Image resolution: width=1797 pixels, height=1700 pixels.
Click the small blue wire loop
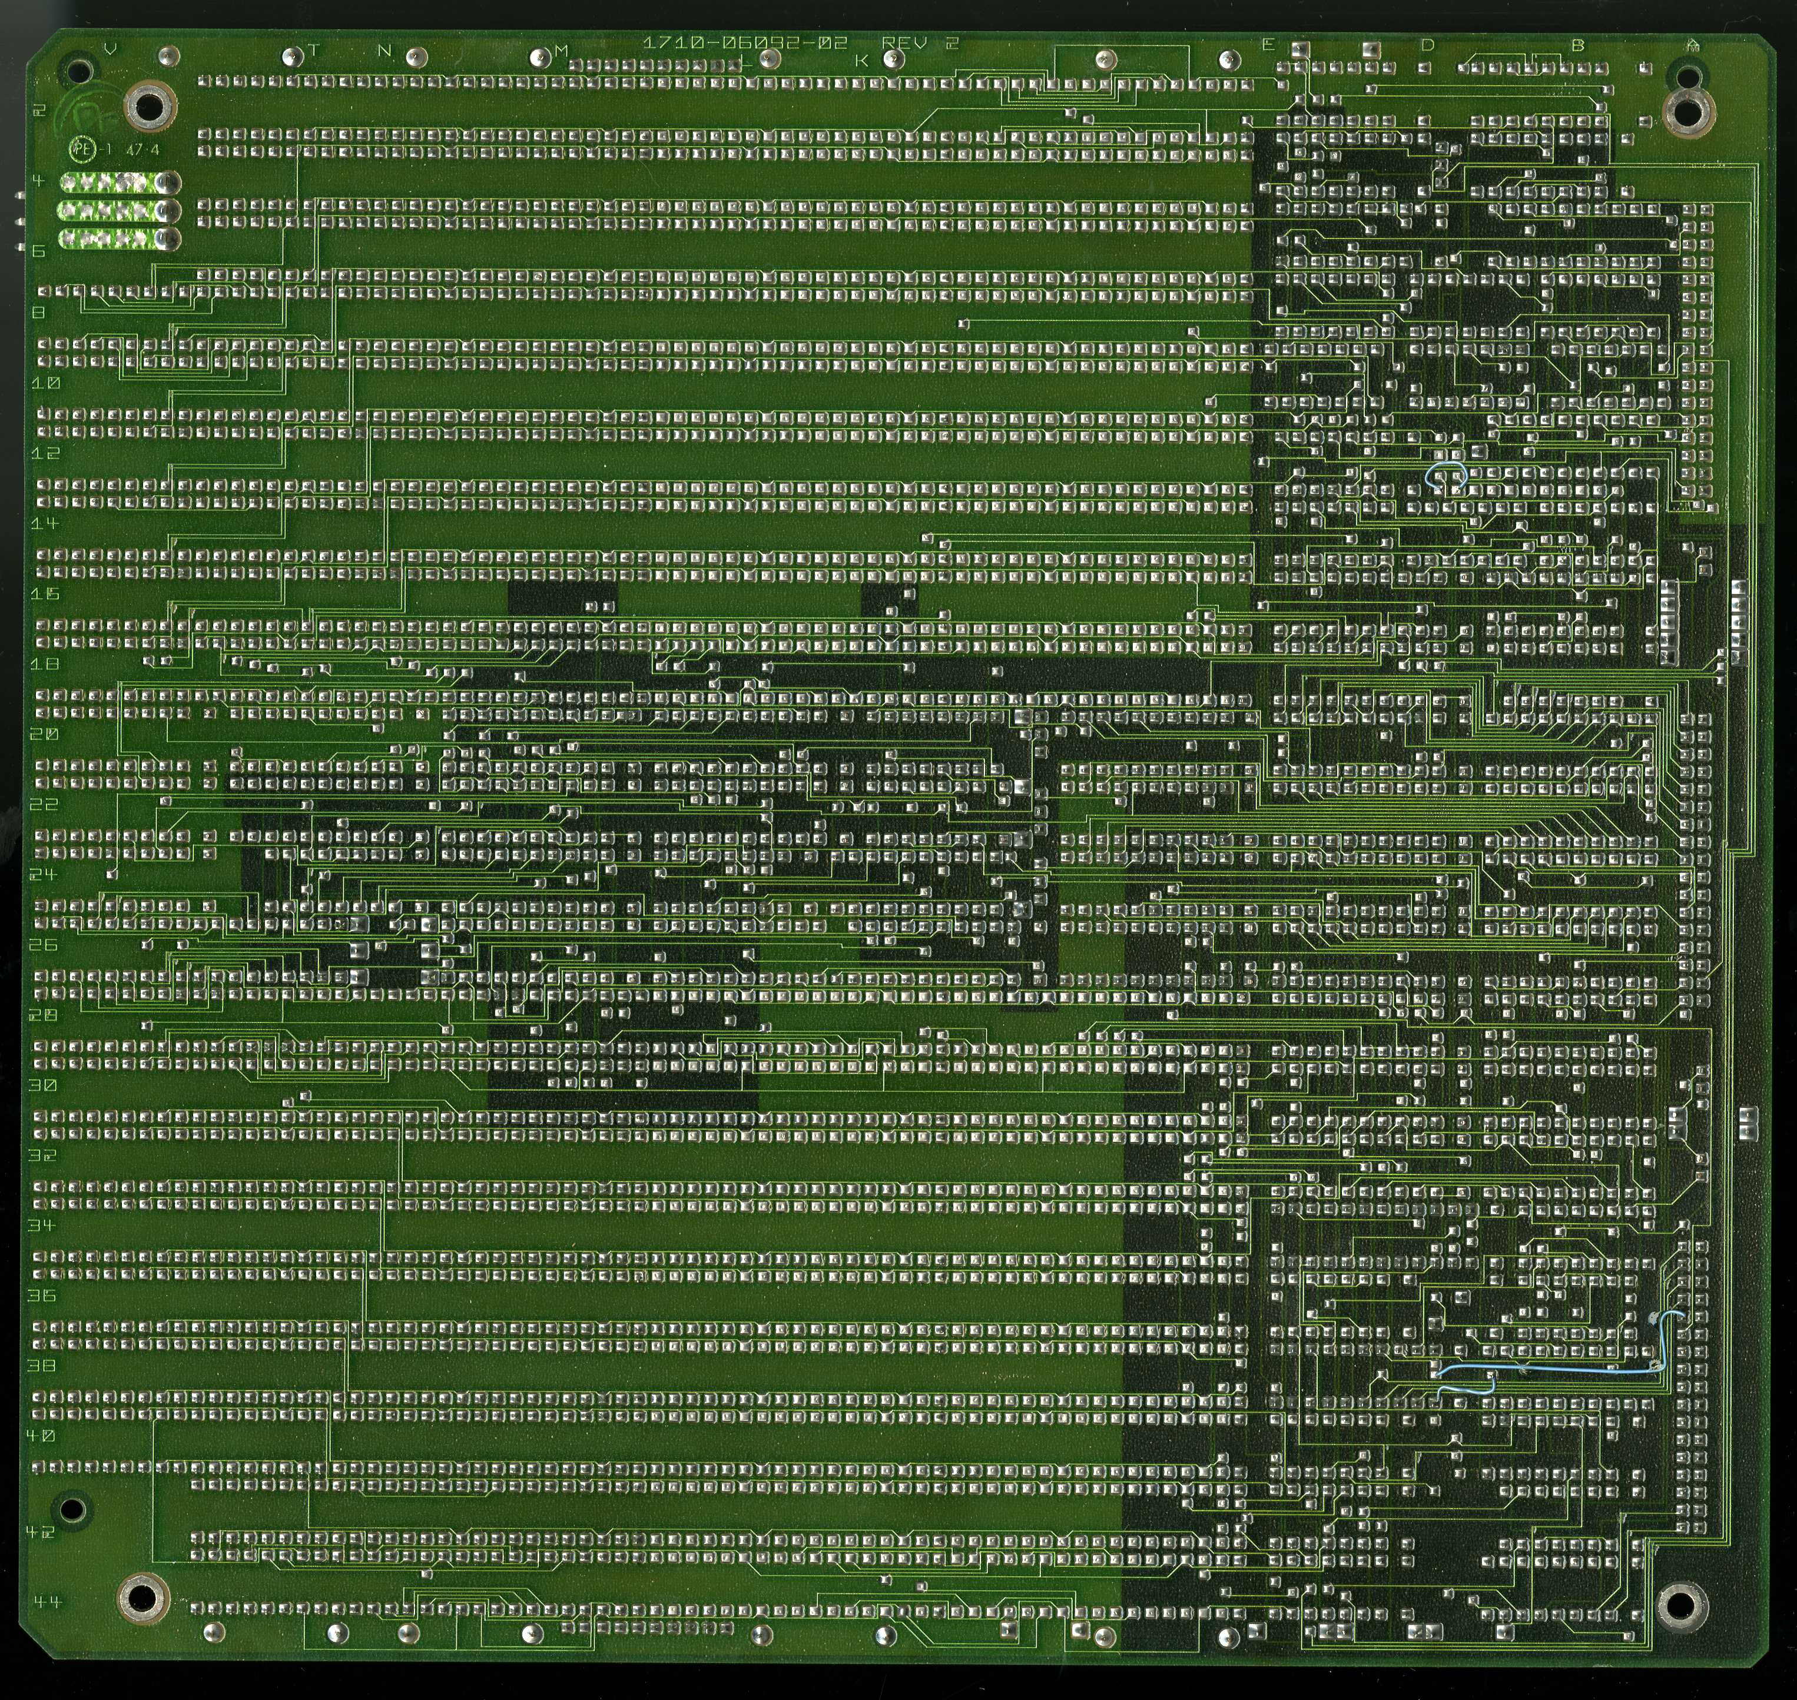click(1446, 475)
